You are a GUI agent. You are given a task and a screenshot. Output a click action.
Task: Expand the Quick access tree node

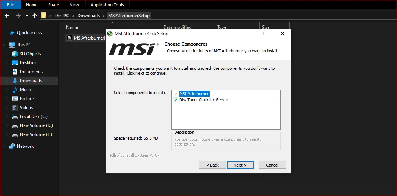click(4, 33)
